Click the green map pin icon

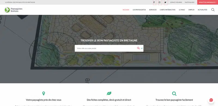pos(44,94)
